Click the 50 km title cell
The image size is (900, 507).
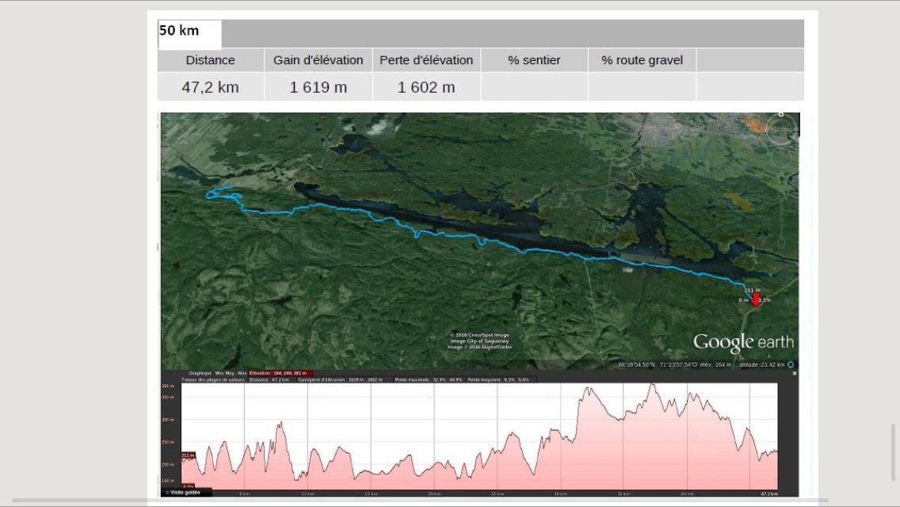click(189, 33)
